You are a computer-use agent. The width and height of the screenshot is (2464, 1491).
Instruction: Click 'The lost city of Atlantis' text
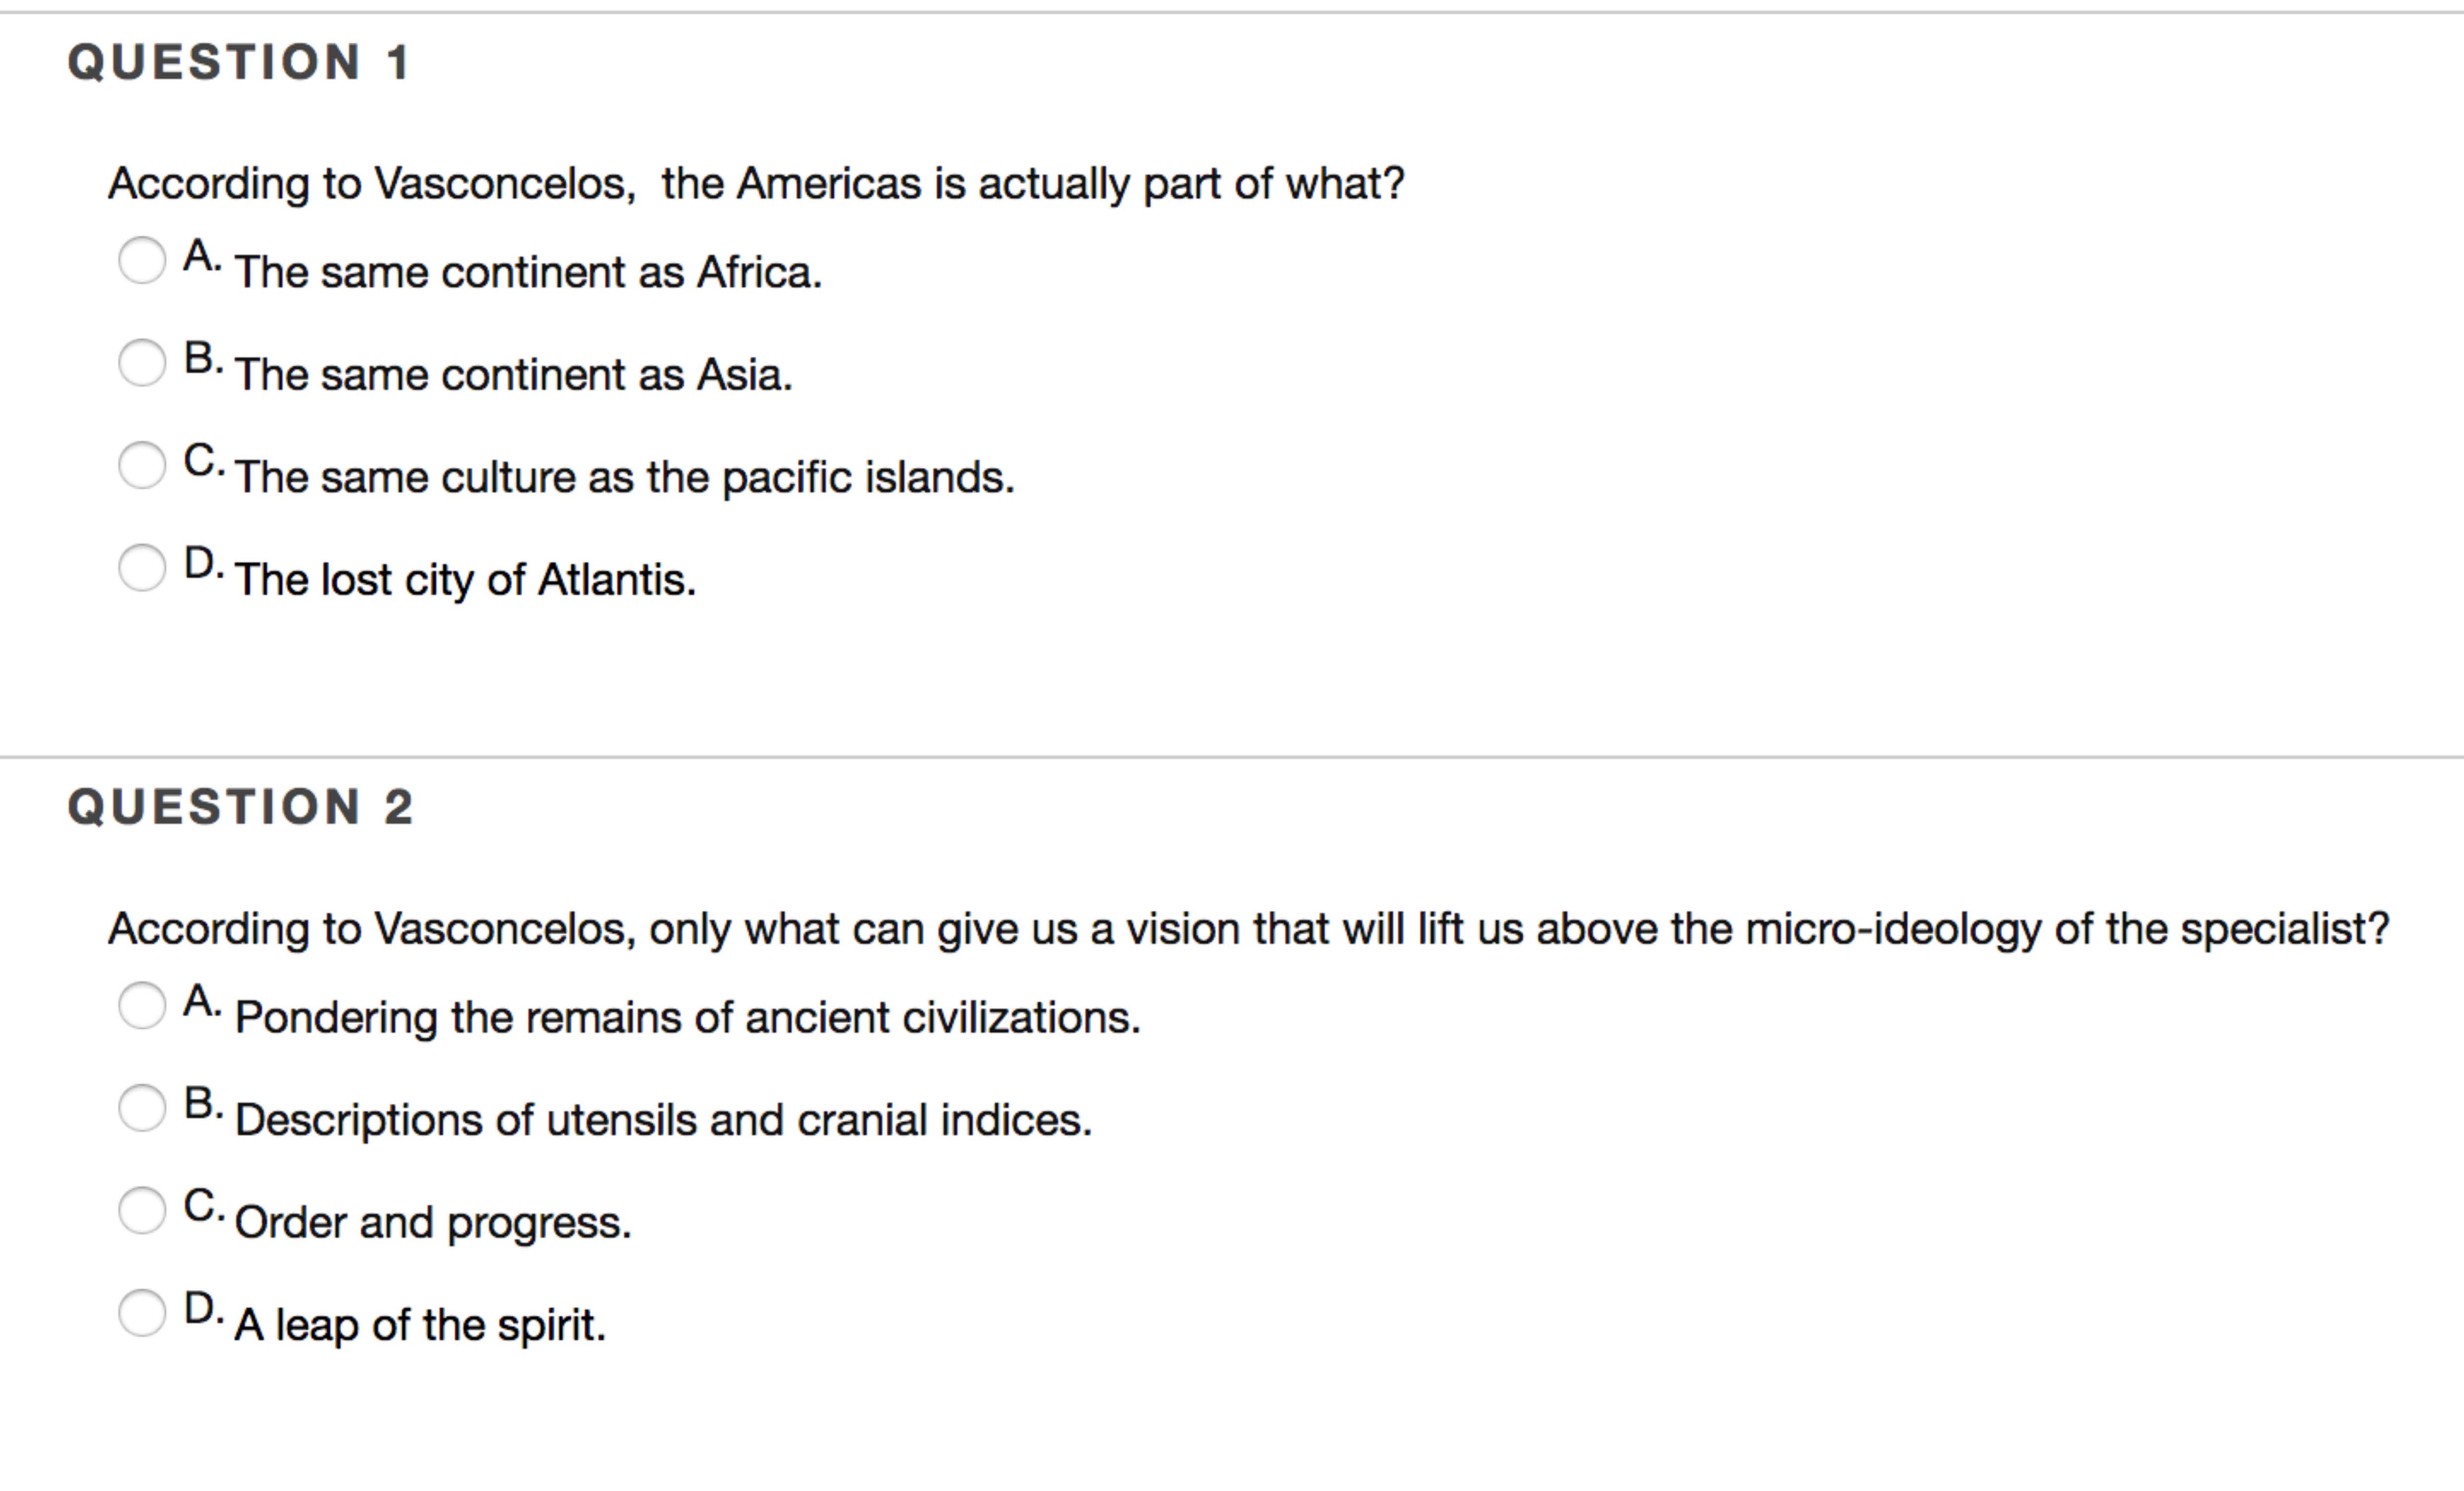tap(465, 580)
